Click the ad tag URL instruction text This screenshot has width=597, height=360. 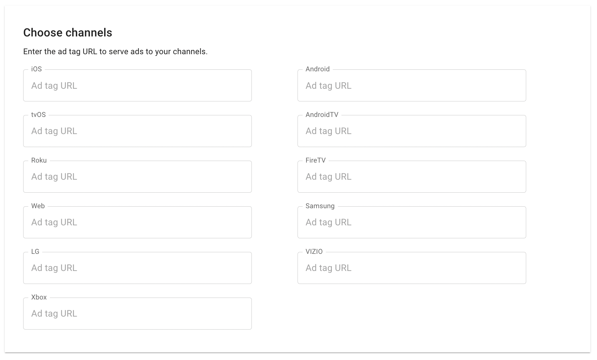[115, 52]
